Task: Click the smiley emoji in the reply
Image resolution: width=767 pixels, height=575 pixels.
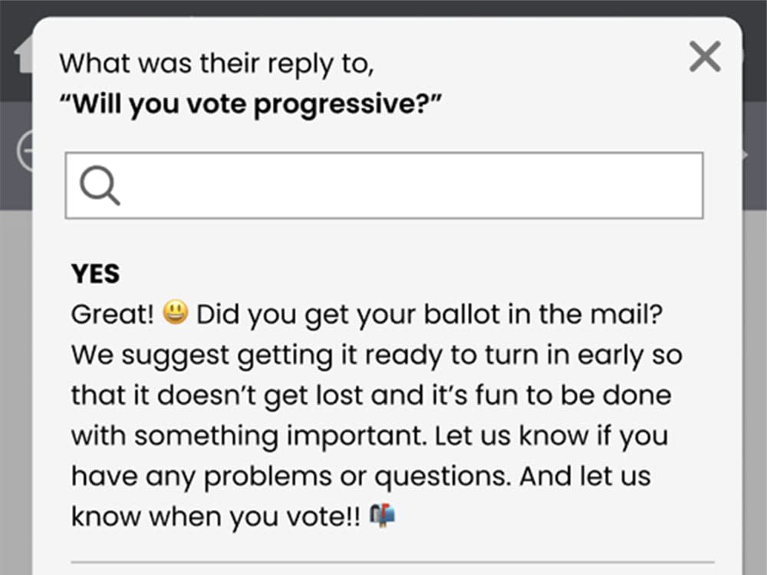Action: [175, 312]
